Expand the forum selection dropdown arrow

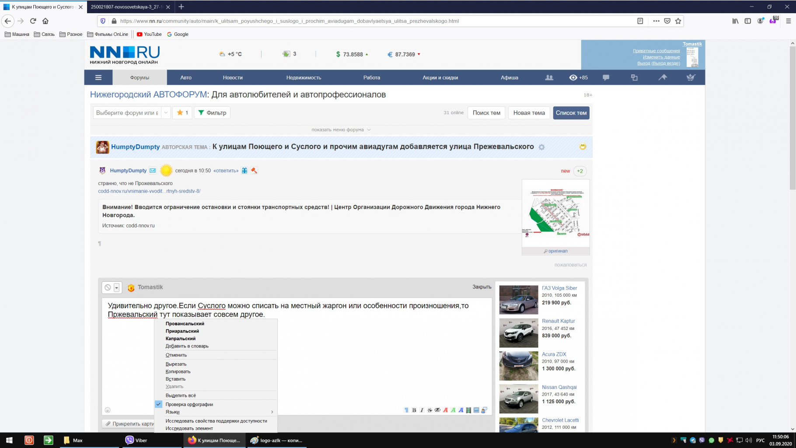(166, 113)
